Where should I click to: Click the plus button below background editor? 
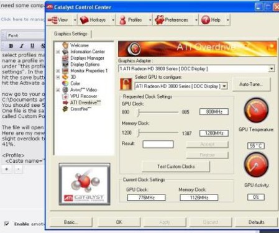tap(7, 169)
